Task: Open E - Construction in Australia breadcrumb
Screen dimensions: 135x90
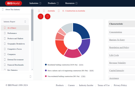Action: pyautogui.click(x=74, y=11)
